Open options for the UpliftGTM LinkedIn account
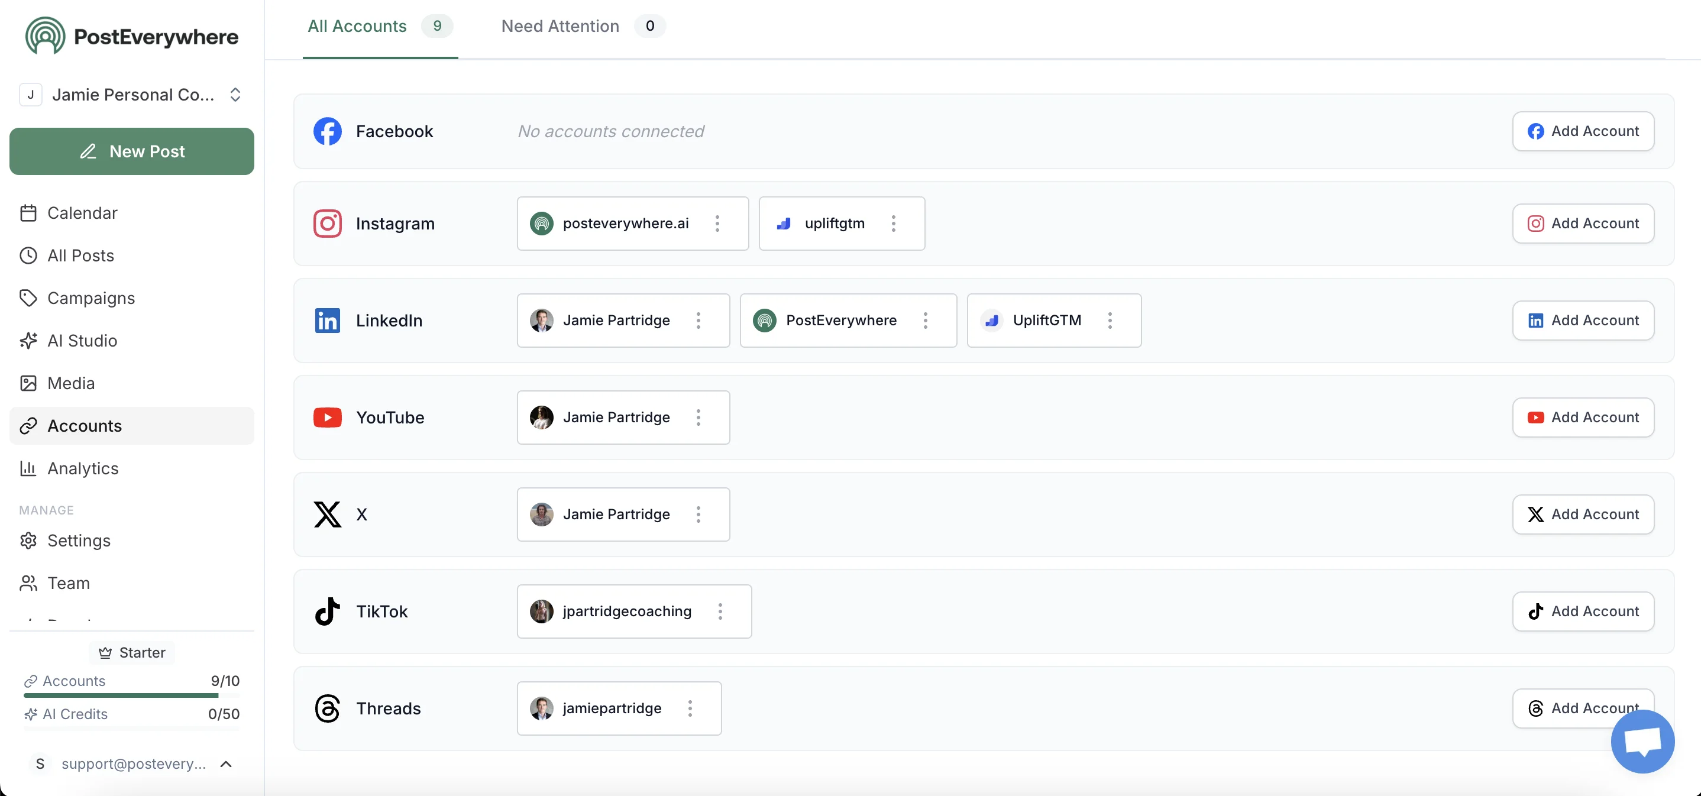Viewport: 1701px width, 796px height. 1110,321
